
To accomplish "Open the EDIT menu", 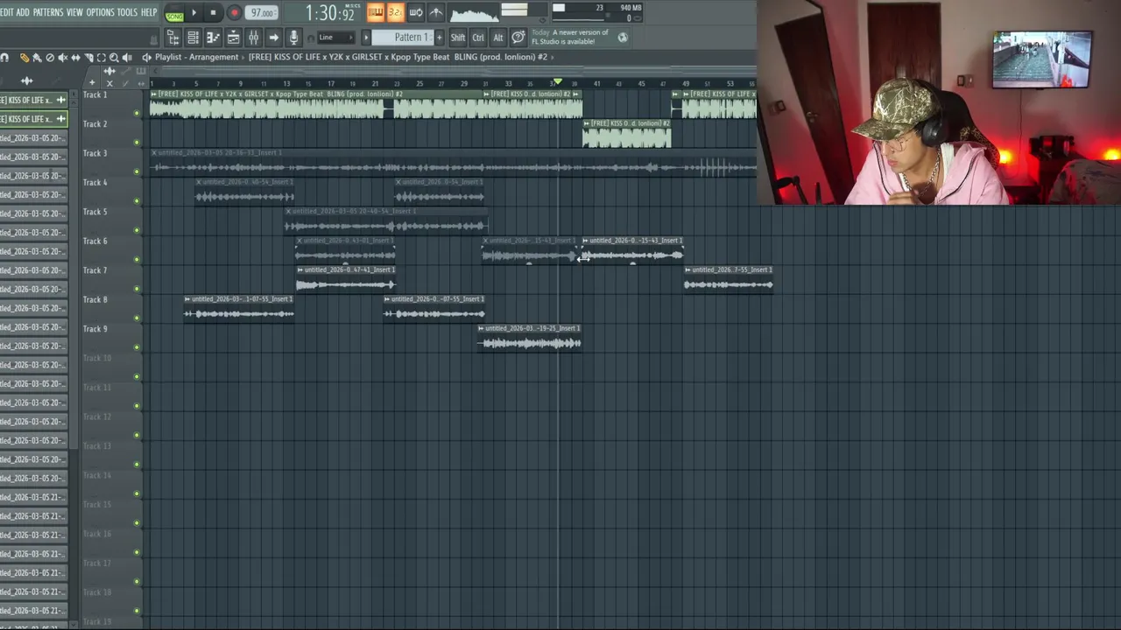I will coord(7,12).
